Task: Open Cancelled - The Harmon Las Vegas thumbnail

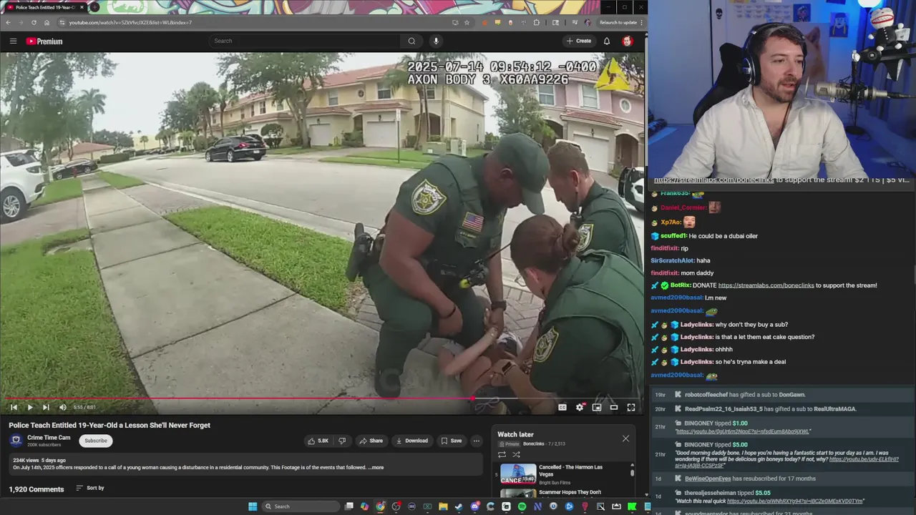Action: [518, 474]
